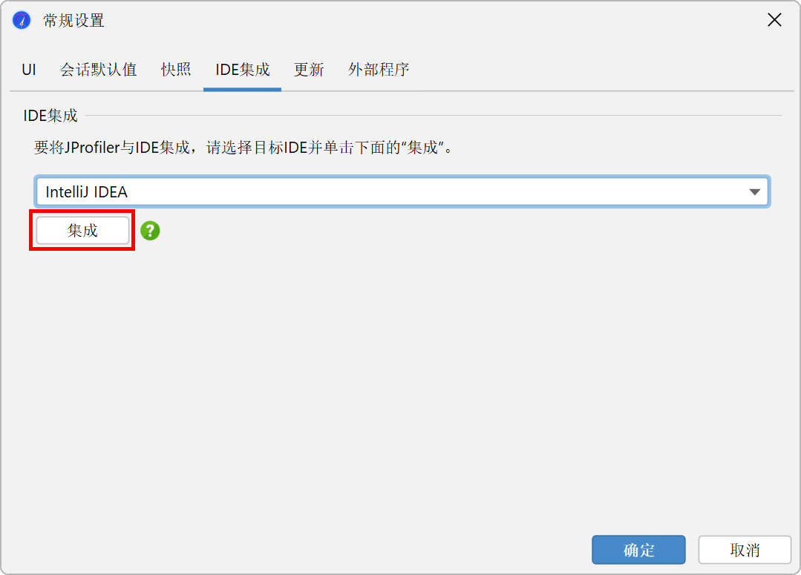Click the green help question mark icon
This screenshot has width=801, height=575.
[x=150, y=231]
